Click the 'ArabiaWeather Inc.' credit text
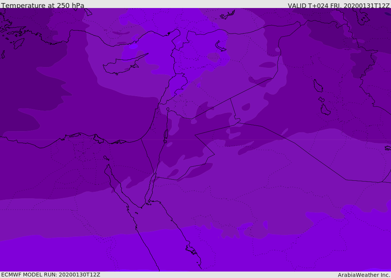391x278 pixels. 364,275
